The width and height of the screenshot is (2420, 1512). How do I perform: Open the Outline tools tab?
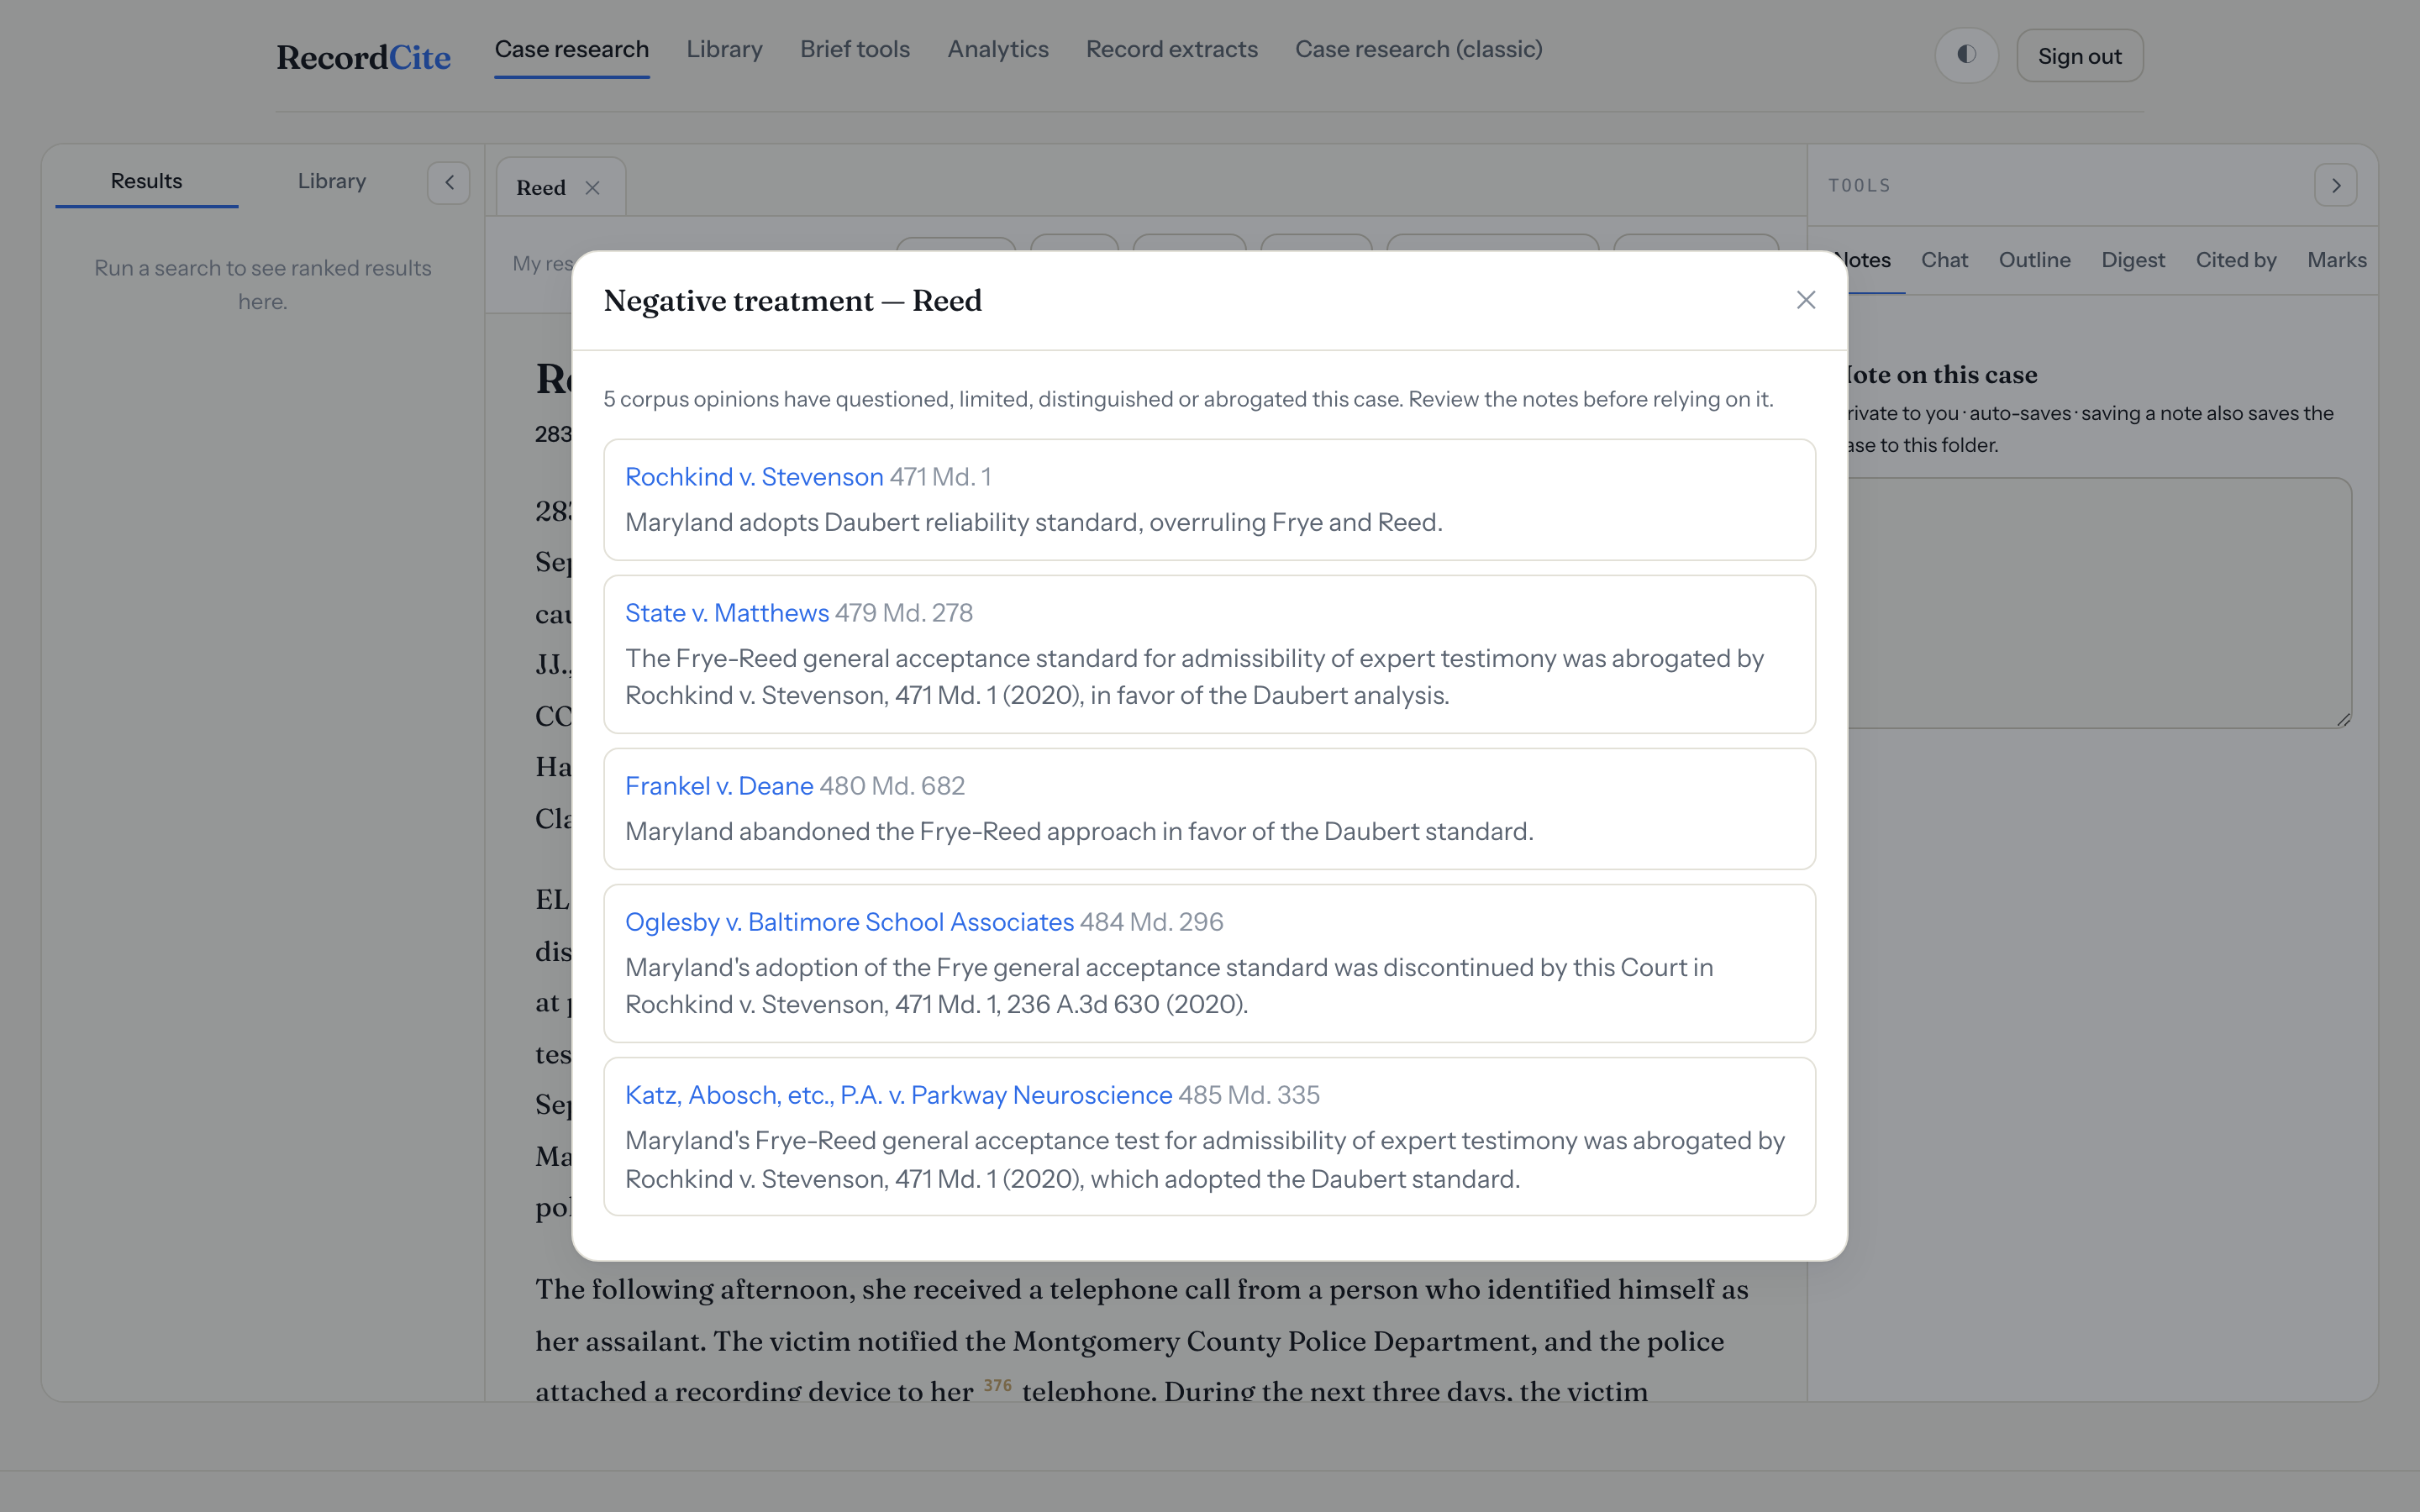pos(2034,260)
